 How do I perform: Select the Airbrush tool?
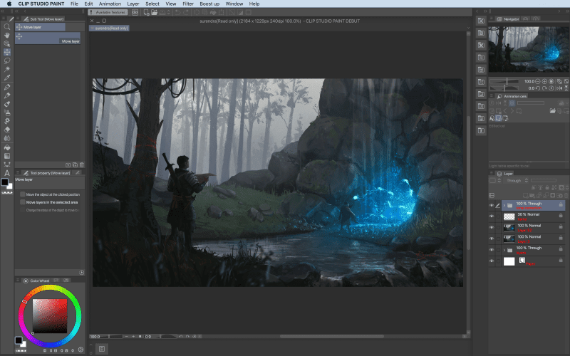pos(6,112)
